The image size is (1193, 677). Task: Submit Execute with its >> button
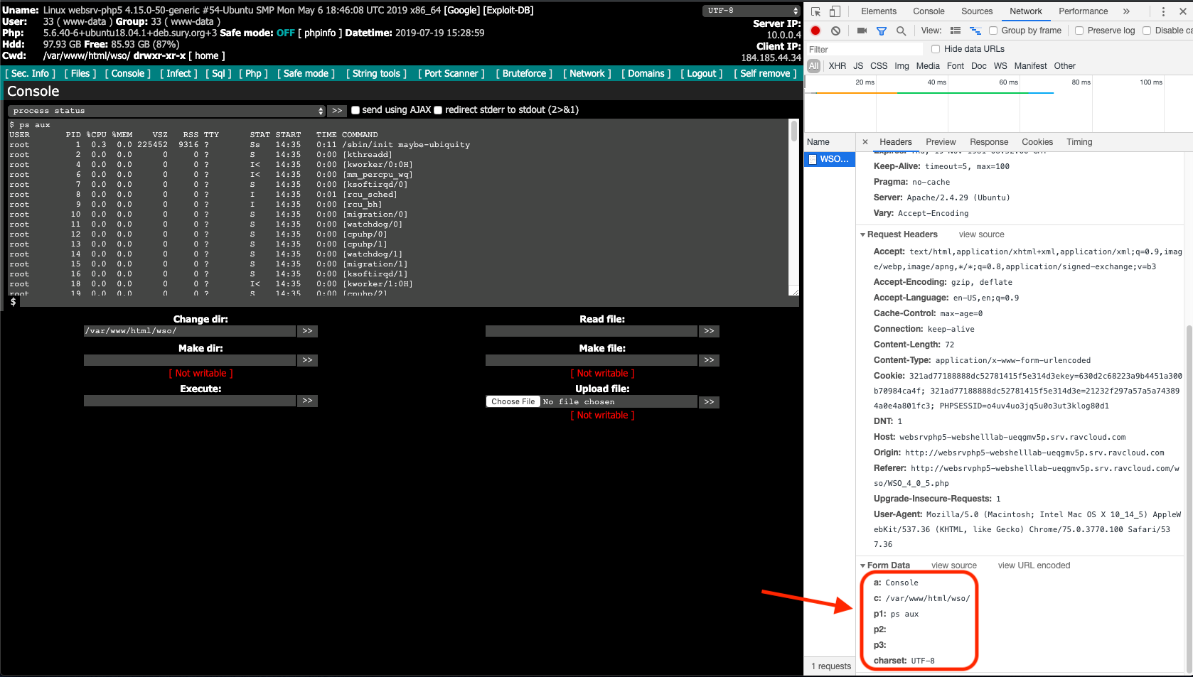pyautogui.click(x=307, y=401)
